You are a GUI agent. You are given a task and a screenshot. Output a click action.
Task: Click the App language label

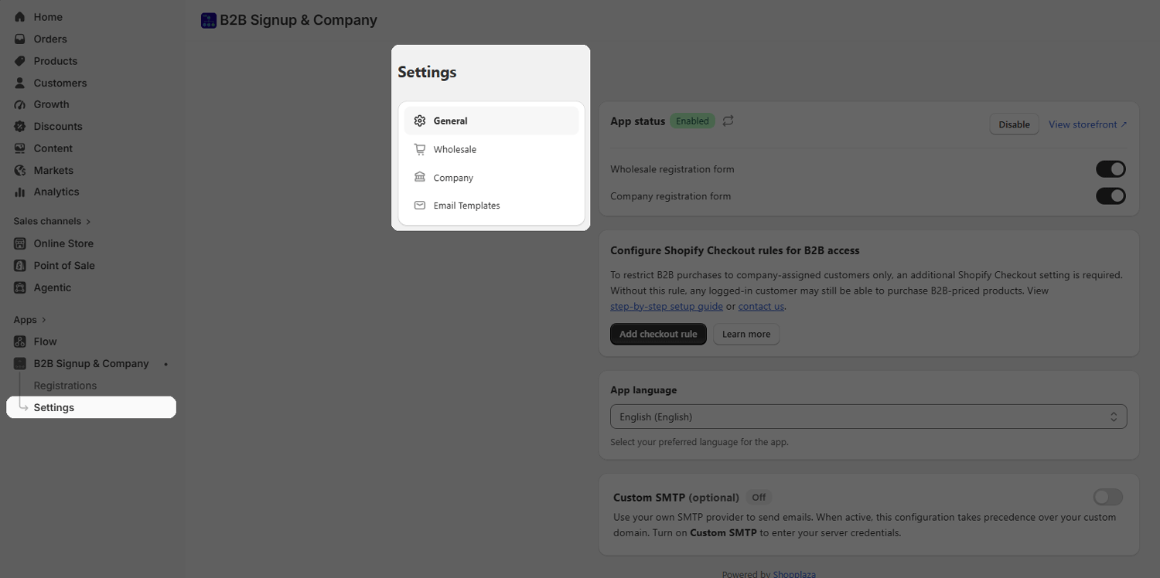click(x=643, y=390)
